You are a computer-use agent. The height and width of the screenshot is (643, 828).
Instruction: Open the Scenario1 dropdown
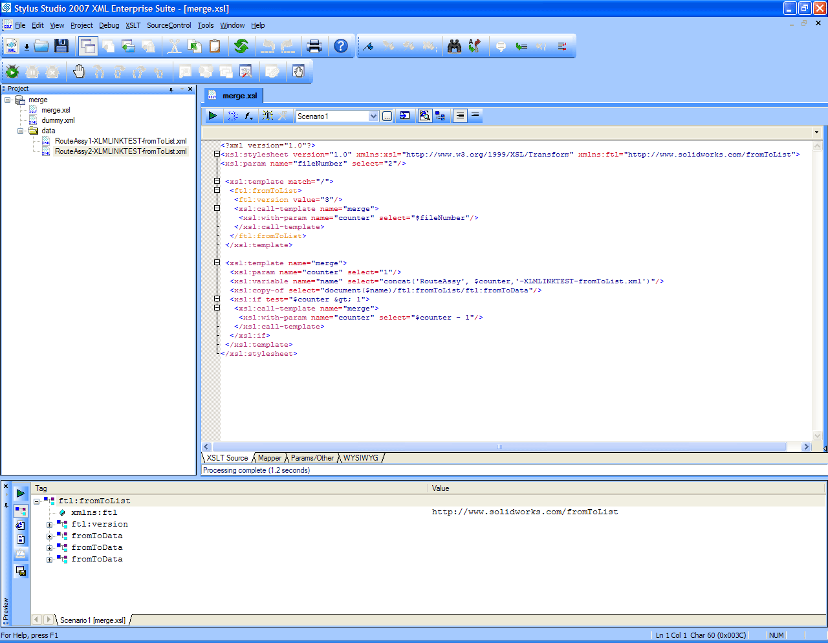click(x=373, y=116)
